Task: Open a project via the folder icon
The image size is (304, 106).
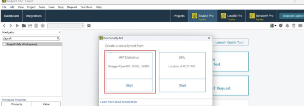Action: pyautogui.click(x=24, y=26)
